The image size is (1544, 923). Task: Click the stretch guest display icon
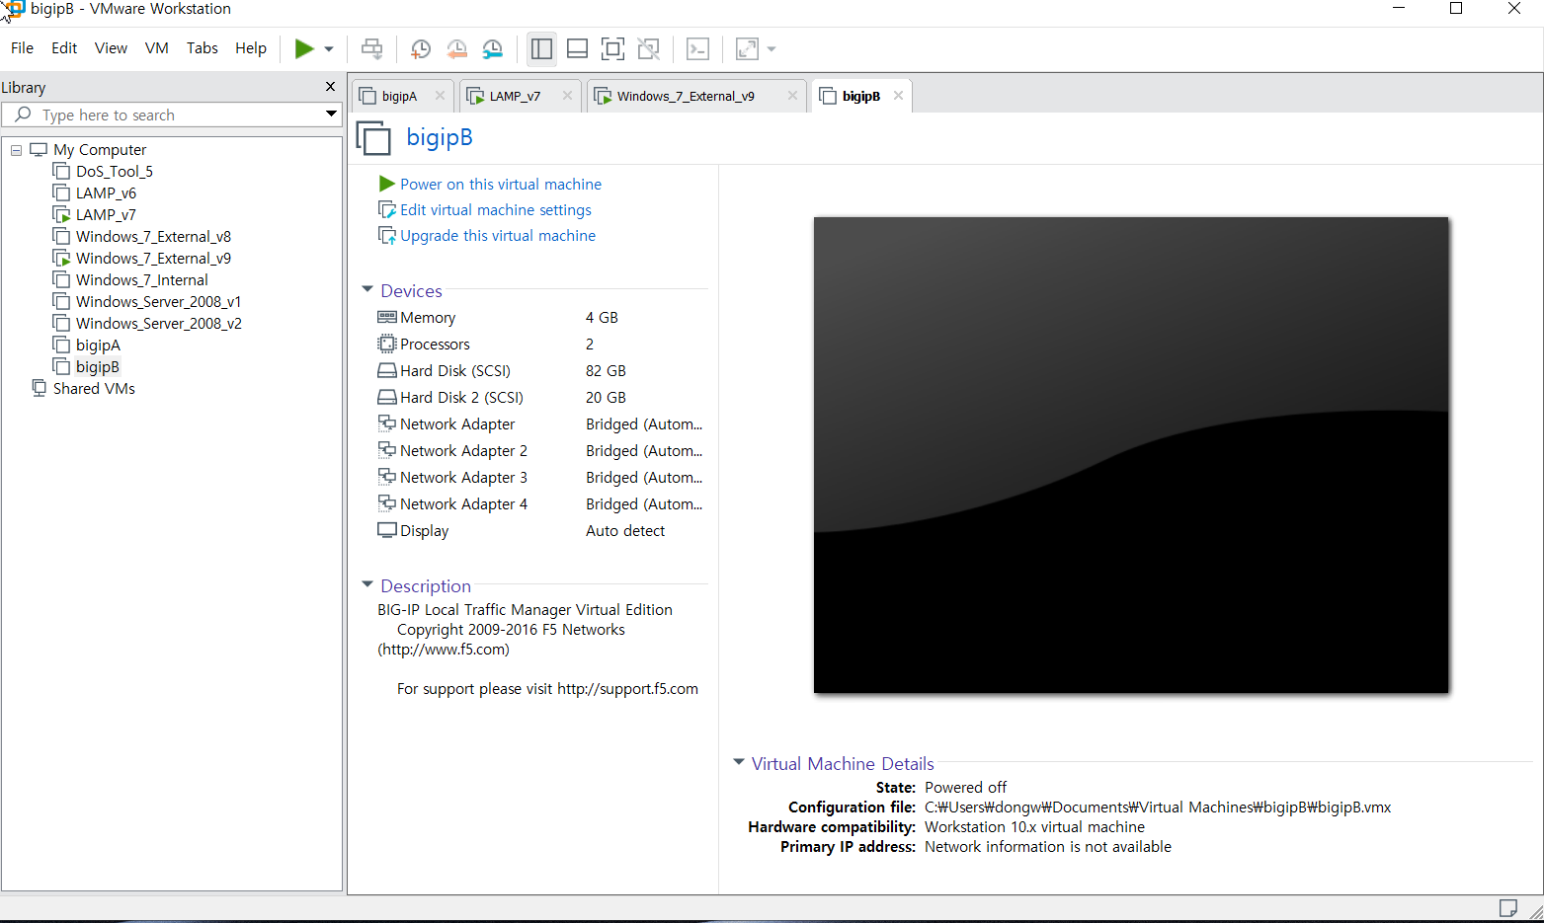click(748, 48)
